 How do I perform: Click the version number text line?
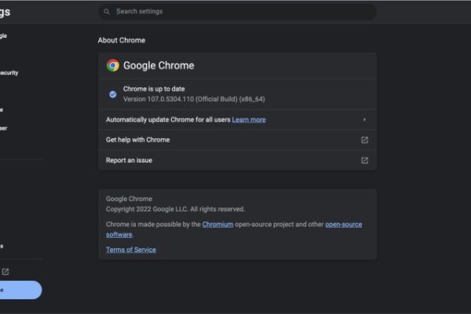194,99
